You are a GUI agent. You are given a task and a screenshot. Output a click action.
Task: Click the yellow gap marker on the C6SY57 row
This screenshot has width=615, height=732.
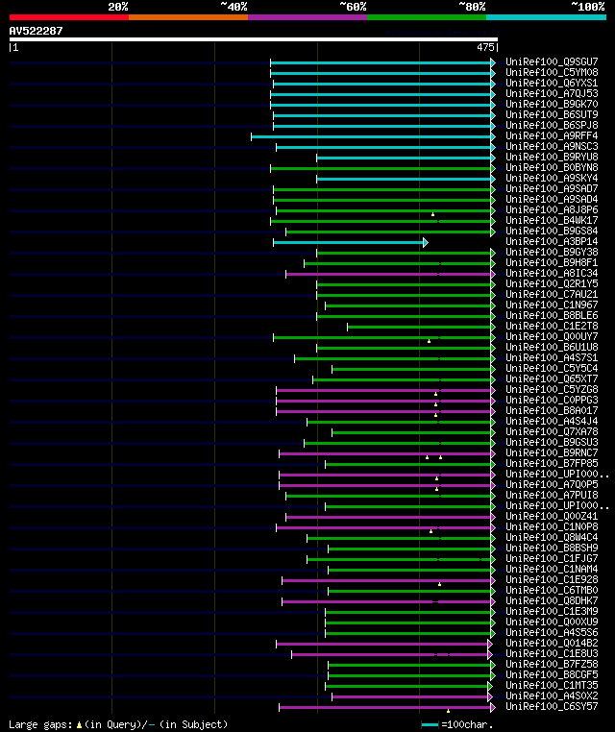click(x=449, y=711)
